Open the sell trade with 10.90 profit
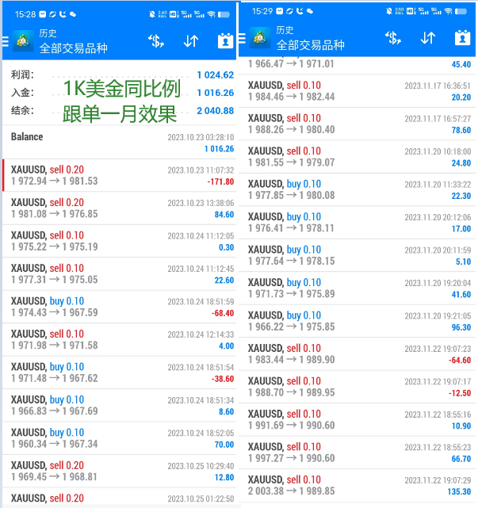This screenshot has width=478, height=508. pyautogui.click(x=358, y=419)
